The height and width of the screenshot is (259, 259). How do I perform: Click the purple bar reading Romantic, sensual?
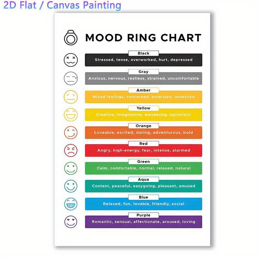click(x=143, y=222)
